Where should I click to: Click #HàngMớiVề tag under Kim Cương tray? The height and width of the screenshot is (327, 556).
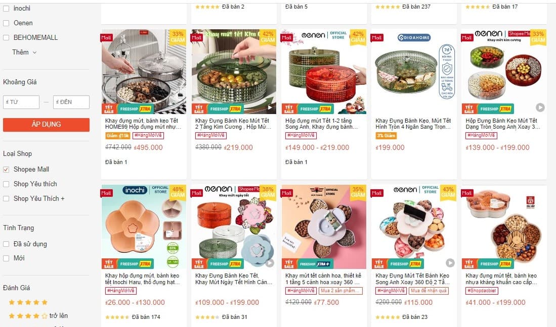tap(210, 135)
